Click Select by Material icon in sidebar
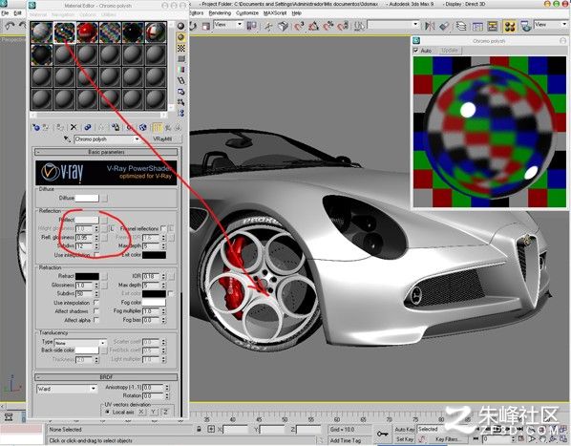This screenshot has height=446, width=571. (x=181, y=102)
